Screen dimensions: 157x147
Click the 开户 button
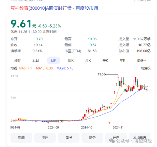click(x=116, y=138)
